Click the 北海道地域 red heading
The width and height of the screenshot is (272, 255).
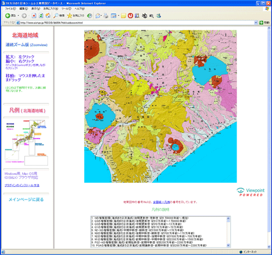pos(25,35)
